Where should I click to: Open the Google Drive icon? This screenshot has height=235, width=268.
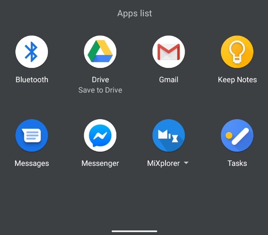pos(100,52)
